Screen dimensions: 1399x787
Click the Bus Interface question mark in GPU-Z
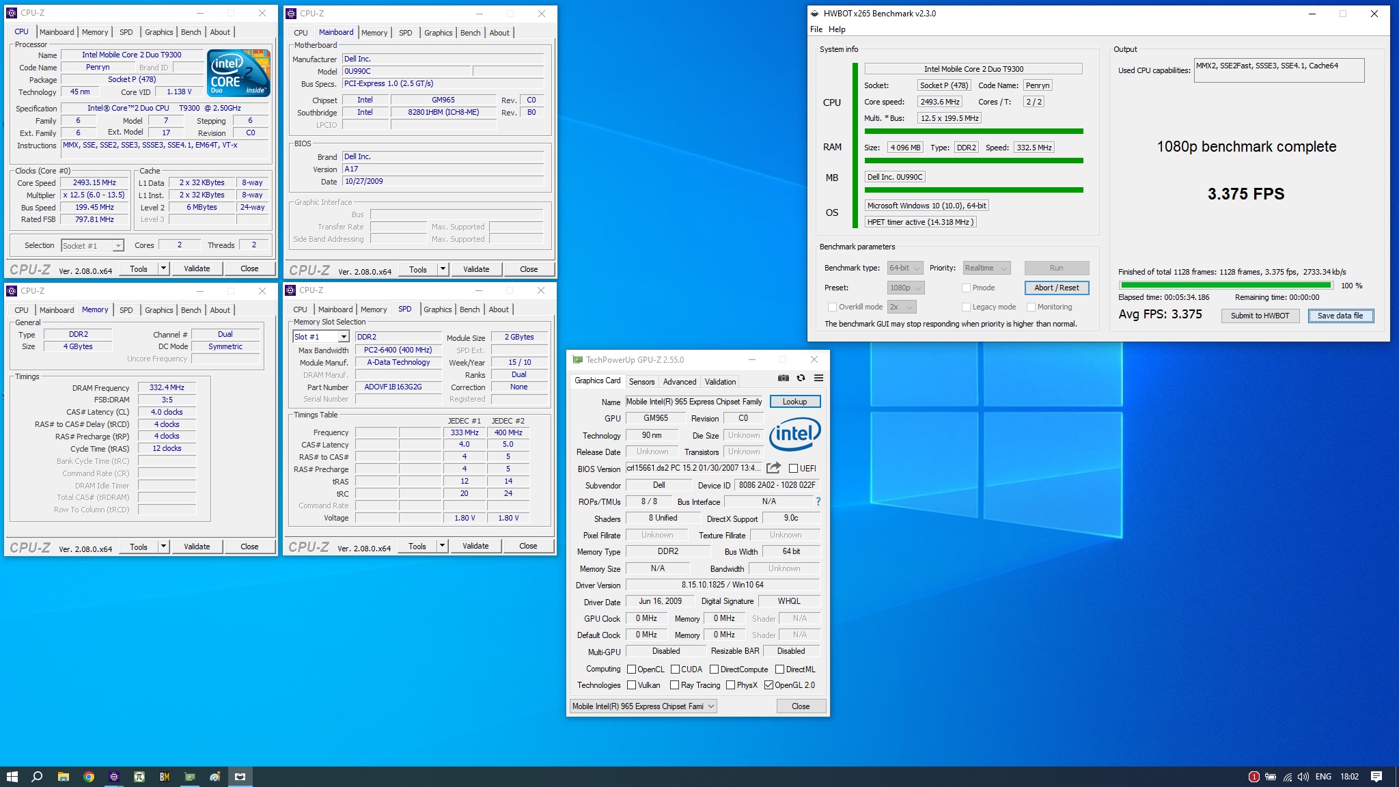[x=818, y=501]
